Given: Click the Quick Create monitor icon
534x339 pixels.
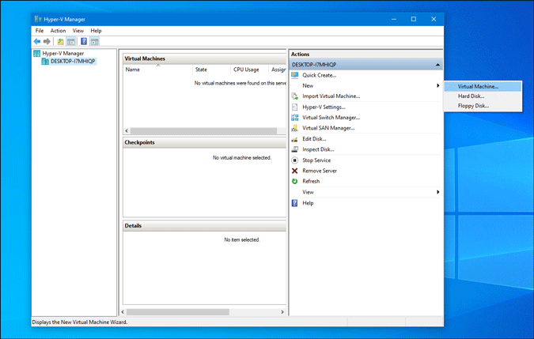Looking at the screenshot, I should [x=295, y=75].
